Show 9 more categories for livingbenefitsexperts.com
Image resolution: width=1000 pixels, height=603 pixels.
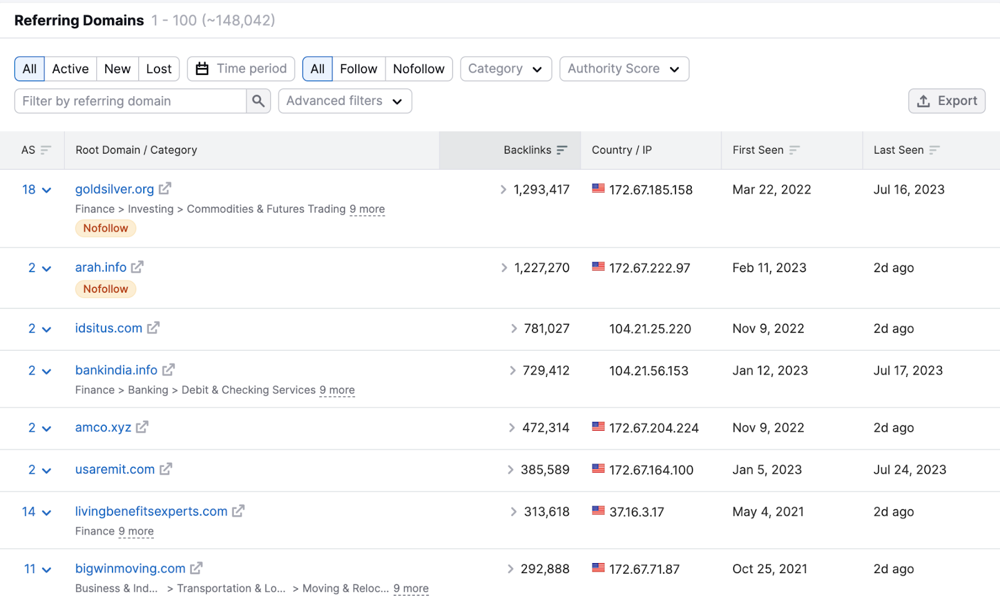[x=136, y=531]
